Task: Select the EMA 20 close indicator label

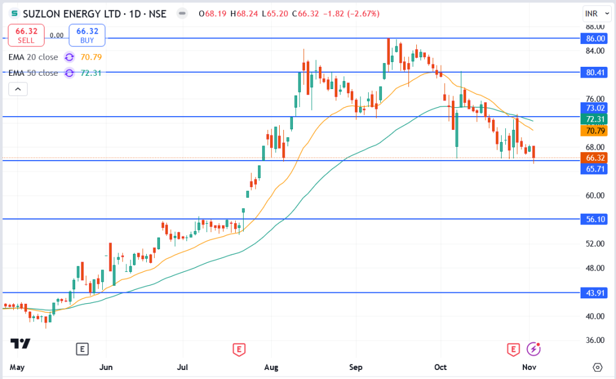Action: point(33,57)
